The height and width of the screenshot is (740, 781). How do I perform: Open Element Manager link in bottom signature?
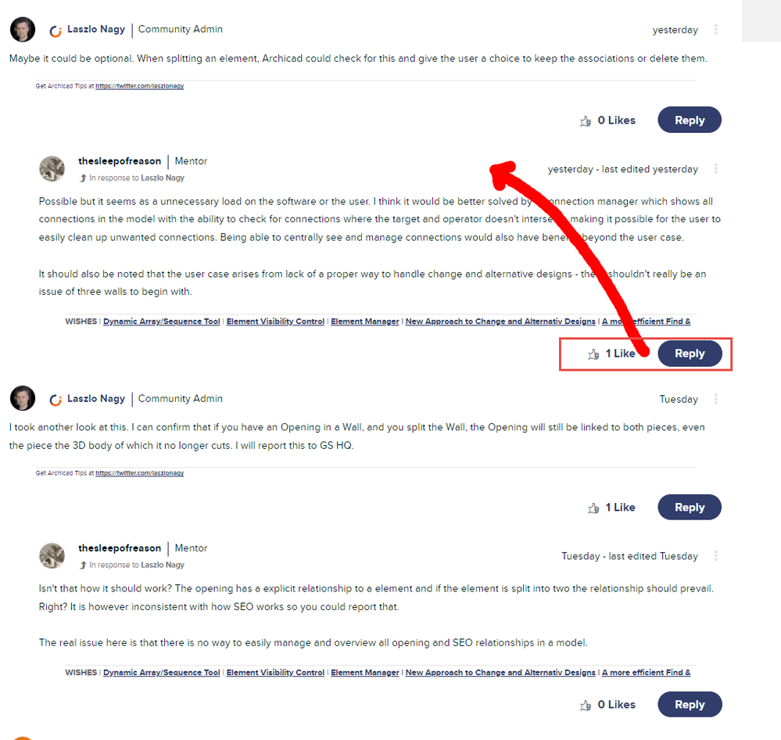tap(365, 673)
